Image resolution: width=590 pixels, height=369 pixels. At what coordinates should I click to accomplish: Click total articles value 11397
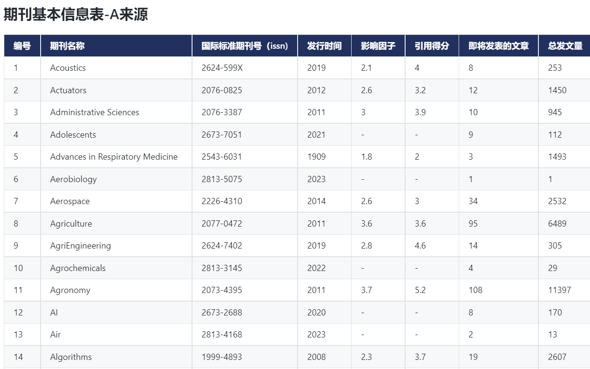[x=559, y=290]
